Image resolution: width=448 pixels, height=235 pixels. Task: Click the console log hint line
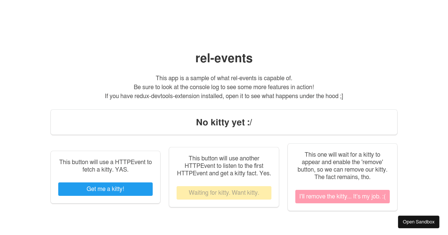(224, 87)
